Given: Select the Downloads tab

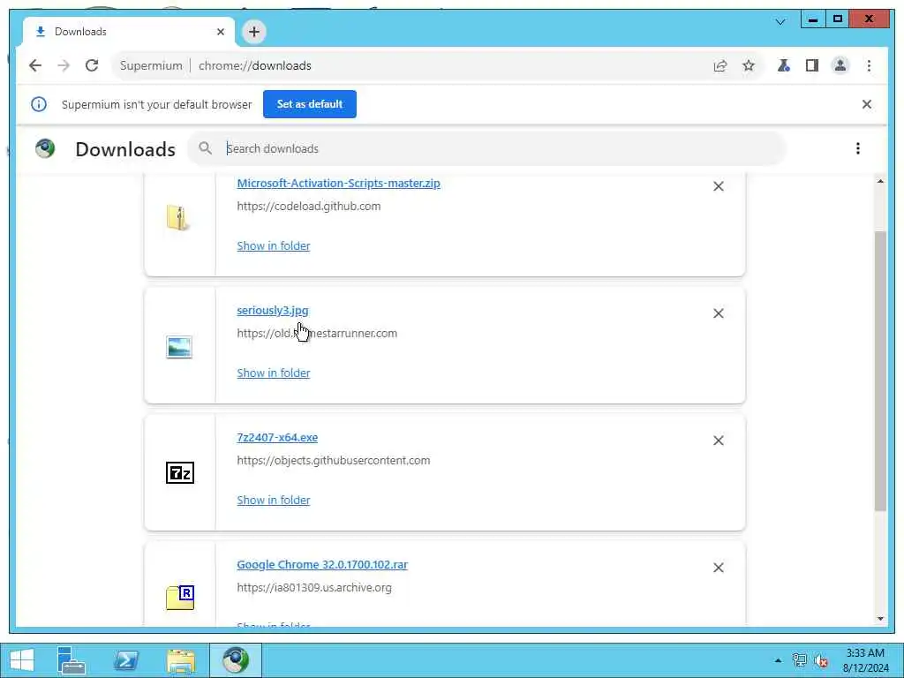Looking at the screenshot, I should (129, 32).
